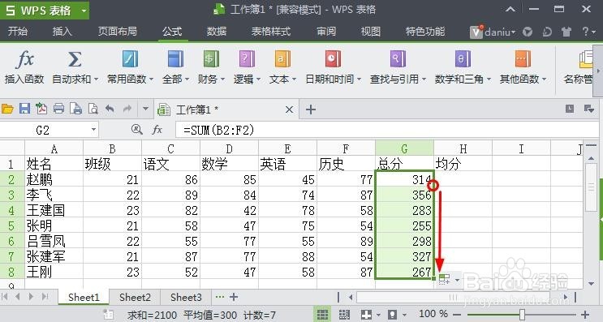The width and height of the screenshot is (603, 322).
Task: Expand the 日期和时间 dropdown arrow
Action: click(x=360, y=79)
